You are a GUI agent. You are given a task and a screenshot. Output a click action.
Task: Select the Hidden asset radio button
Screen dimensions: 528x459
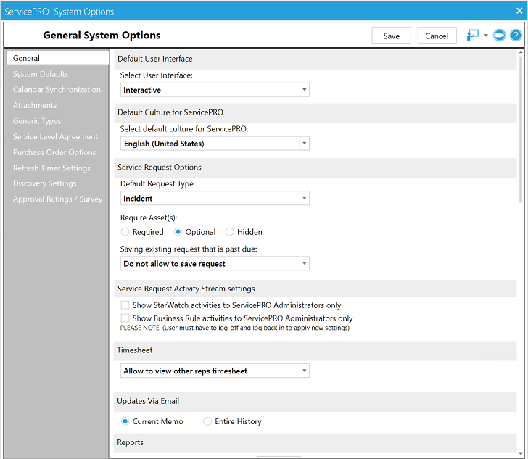[230, 232]
